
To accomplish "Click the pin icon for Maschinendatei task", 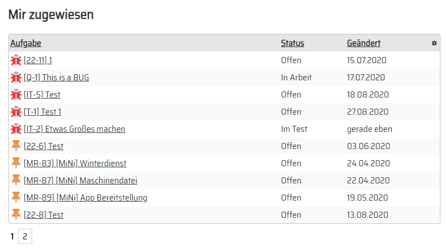I will 16,180.
